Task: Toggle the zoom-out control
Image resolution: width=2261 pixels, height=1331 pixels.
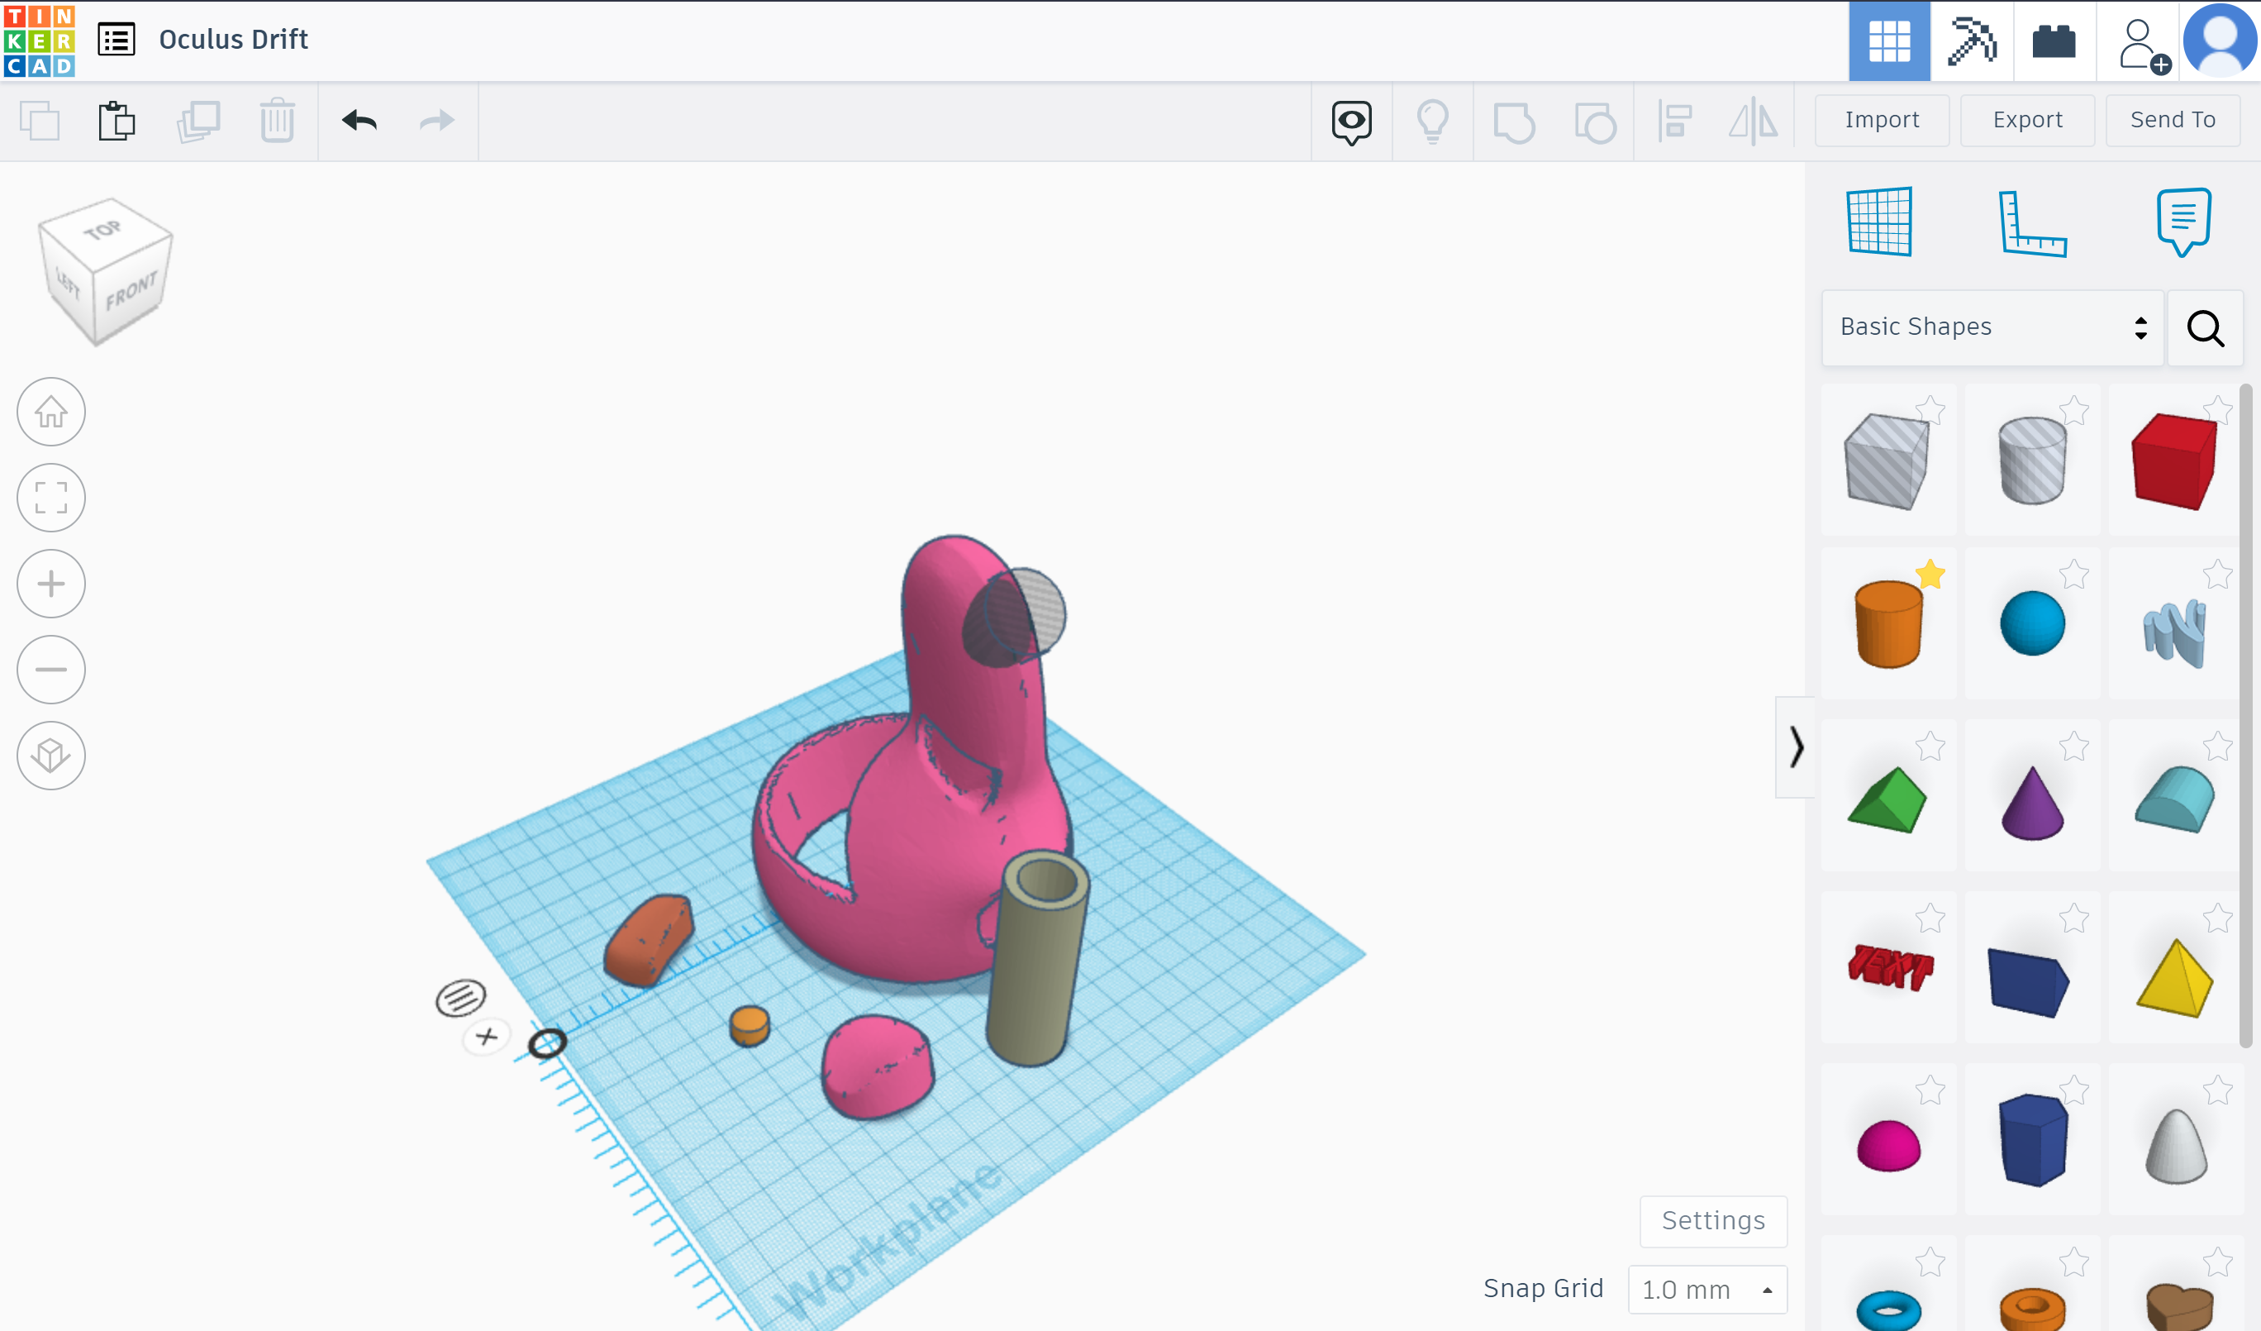Action: 50,669
